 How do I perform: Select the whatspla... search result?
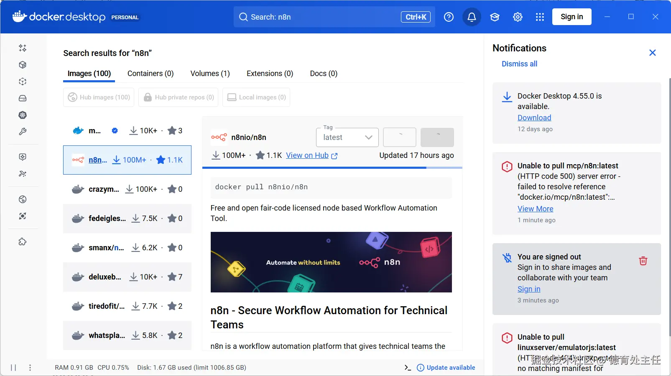[128, 335]
